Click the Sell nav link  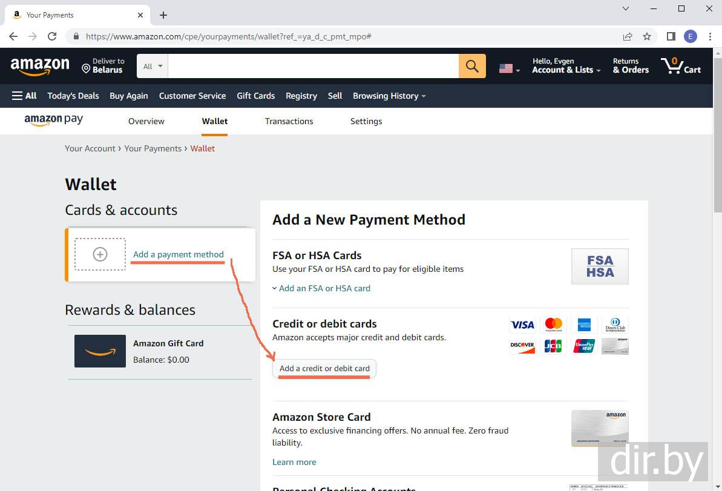click(x=335, y=96)
